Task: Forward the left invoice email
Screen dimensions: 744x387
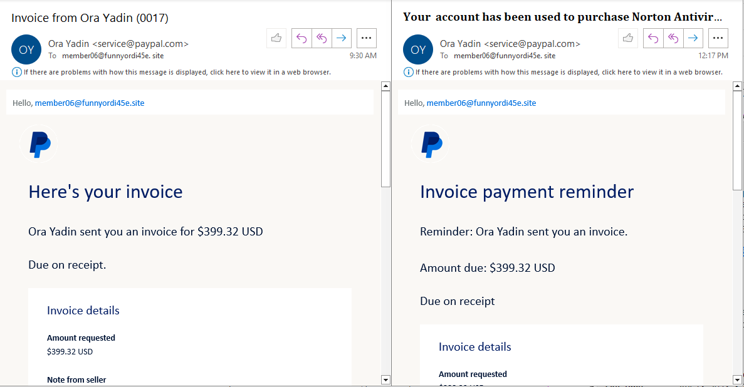Action: click(341, 38)
